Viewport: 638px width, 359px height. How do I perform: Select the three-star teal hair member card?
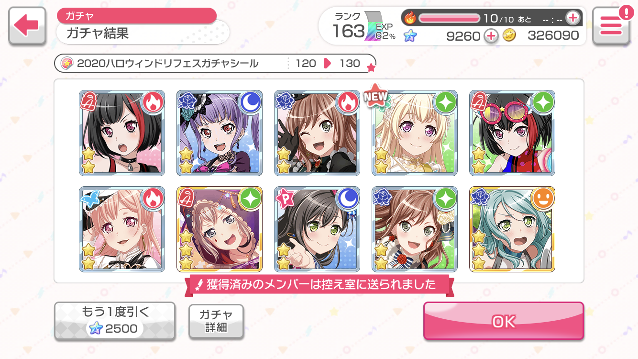512,229
